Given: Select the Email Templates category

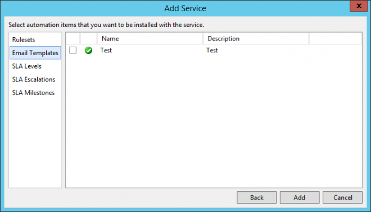Looking at the screenshot, I should coord(35,53).
